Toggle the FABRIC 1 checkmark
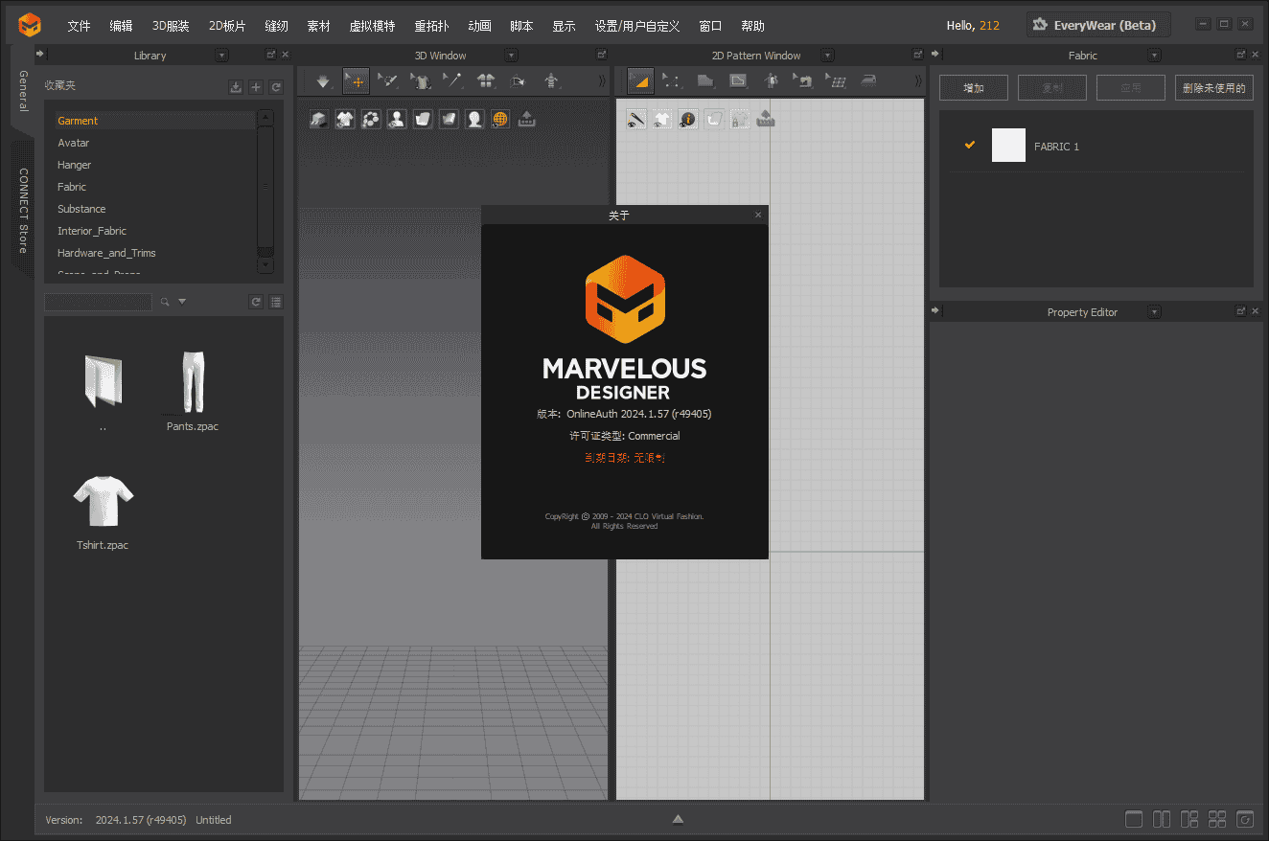 (970, 146)
